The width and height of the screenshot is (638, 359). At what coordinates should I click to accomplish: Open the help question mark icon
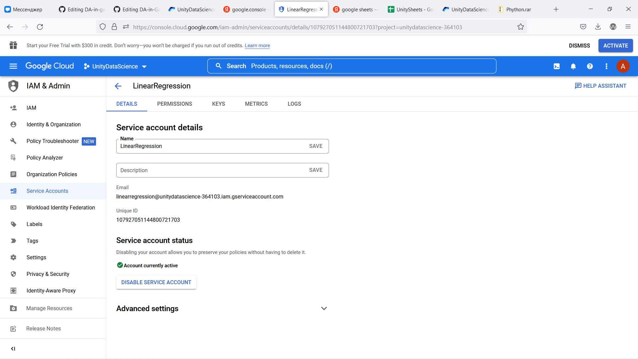pos(590,66)
